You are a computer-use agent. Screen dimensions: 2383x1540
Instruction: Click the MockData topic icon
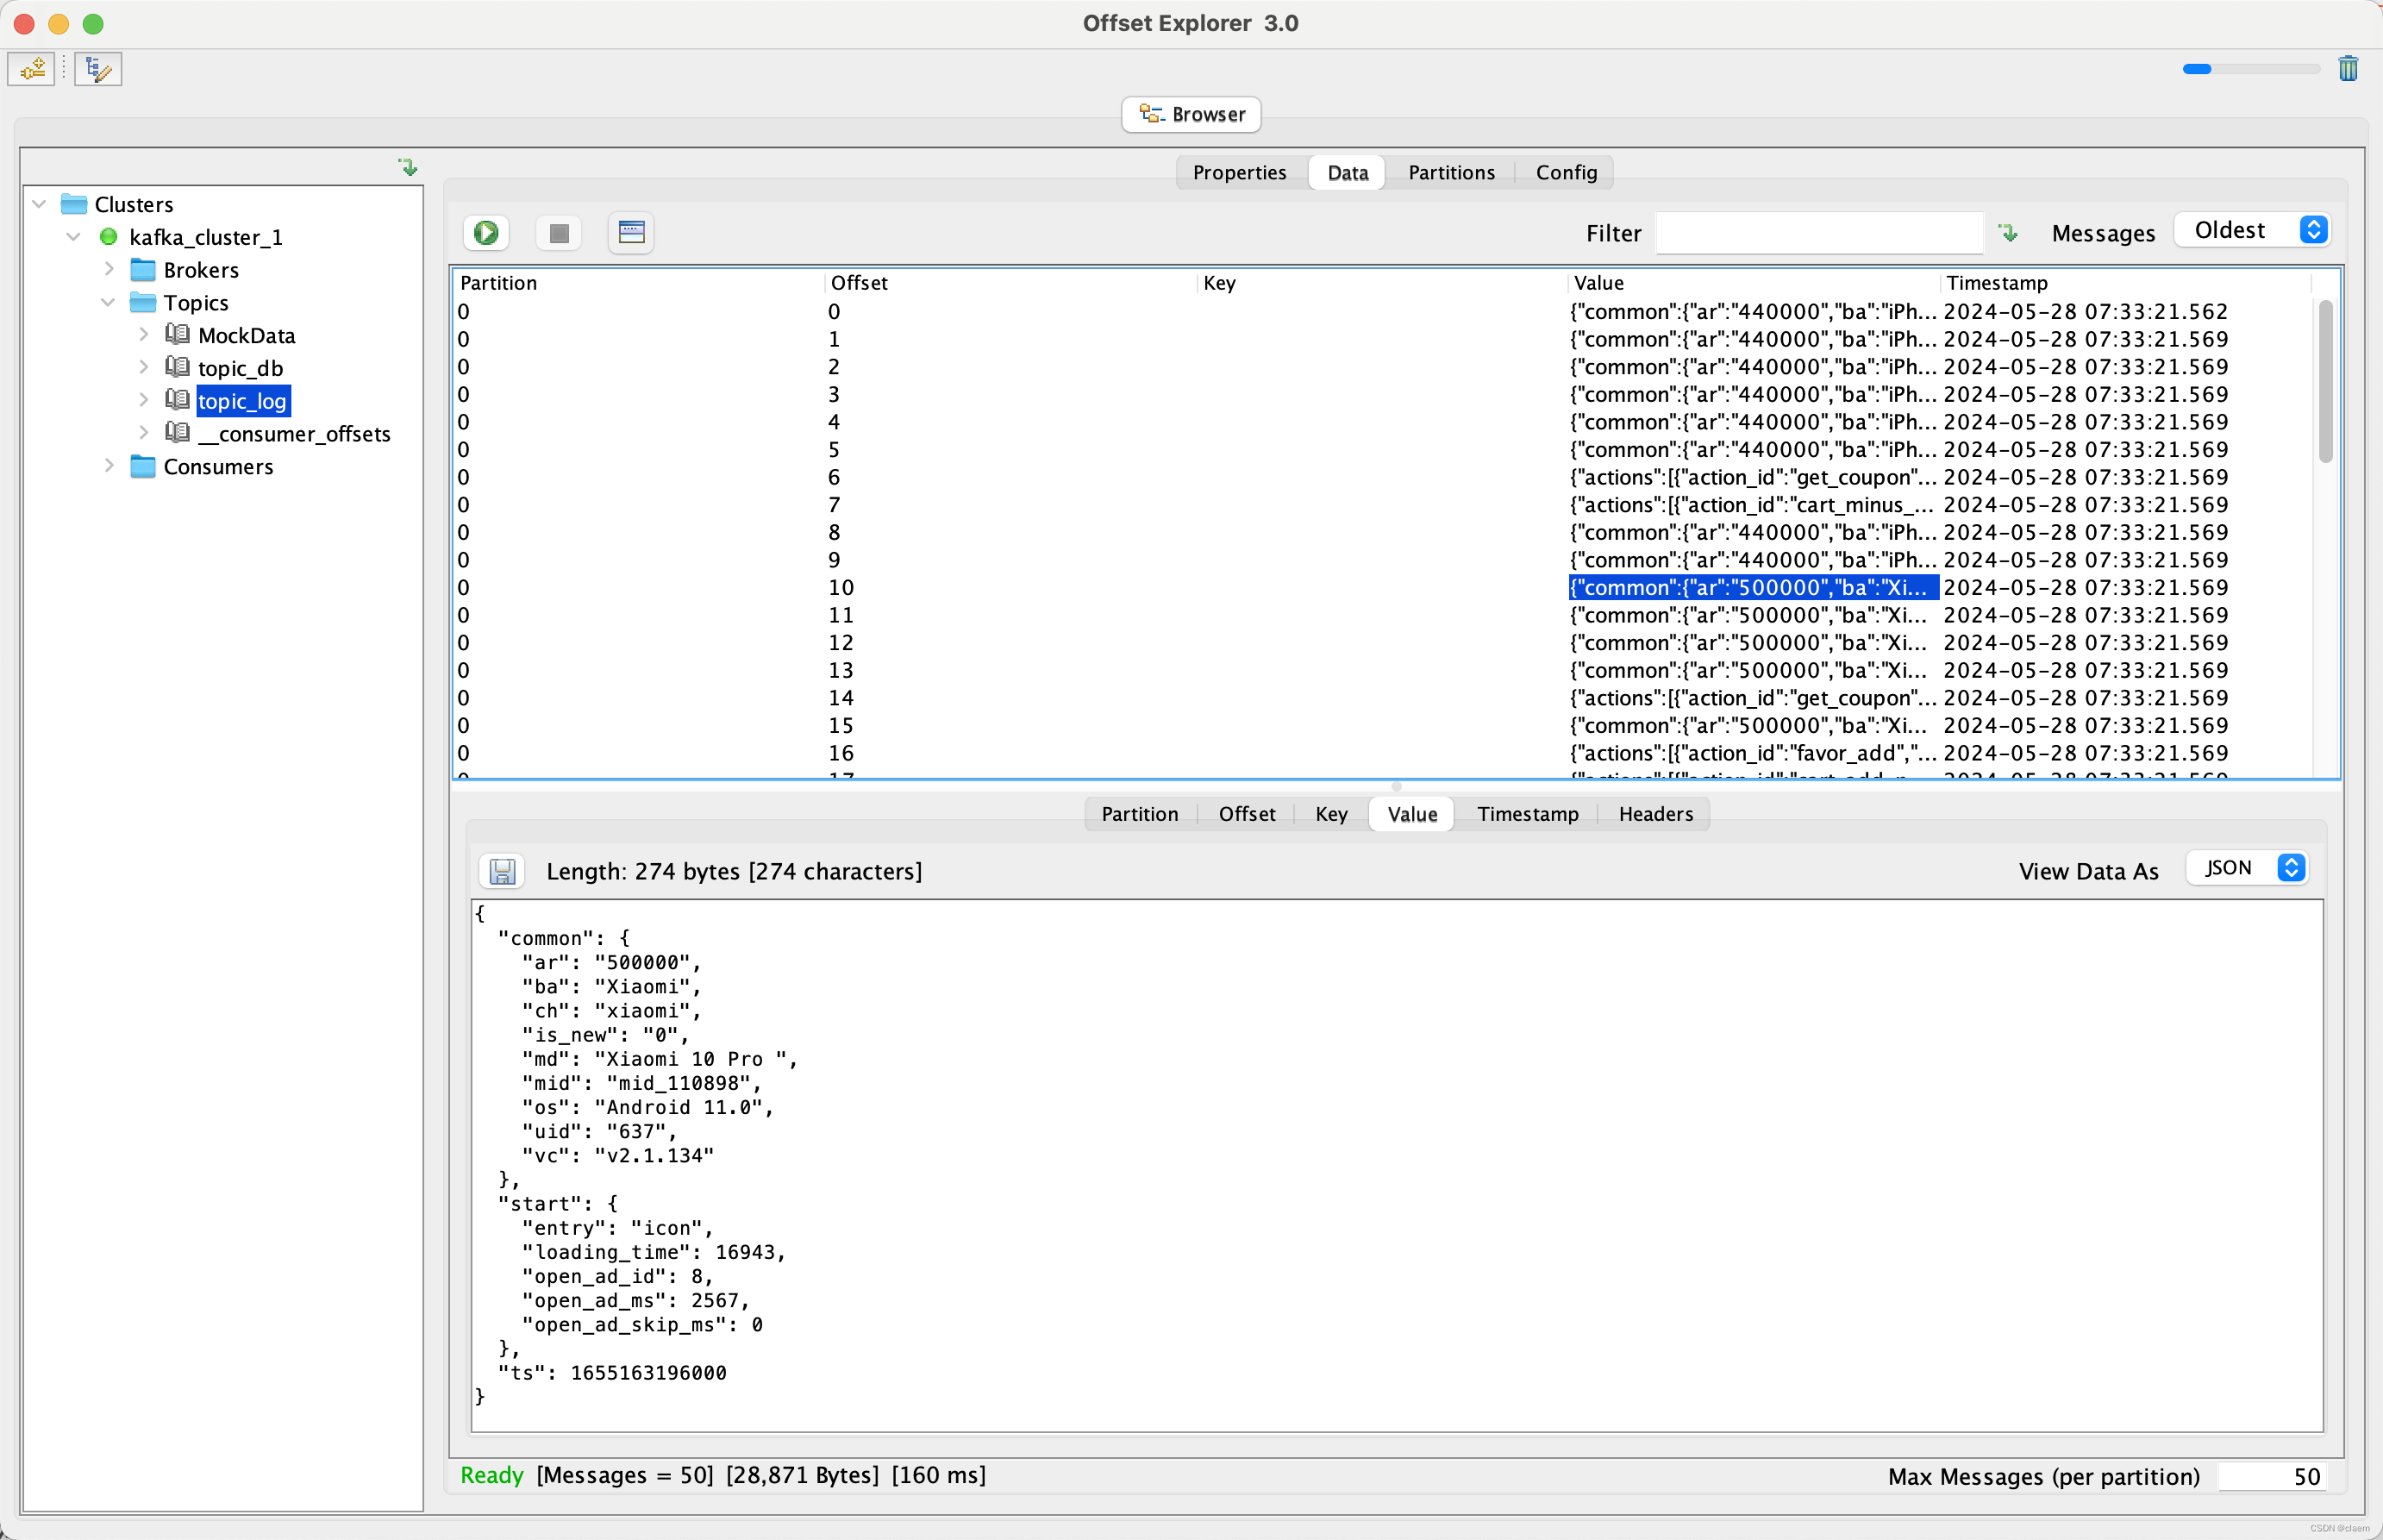click(x=178, y=335)
